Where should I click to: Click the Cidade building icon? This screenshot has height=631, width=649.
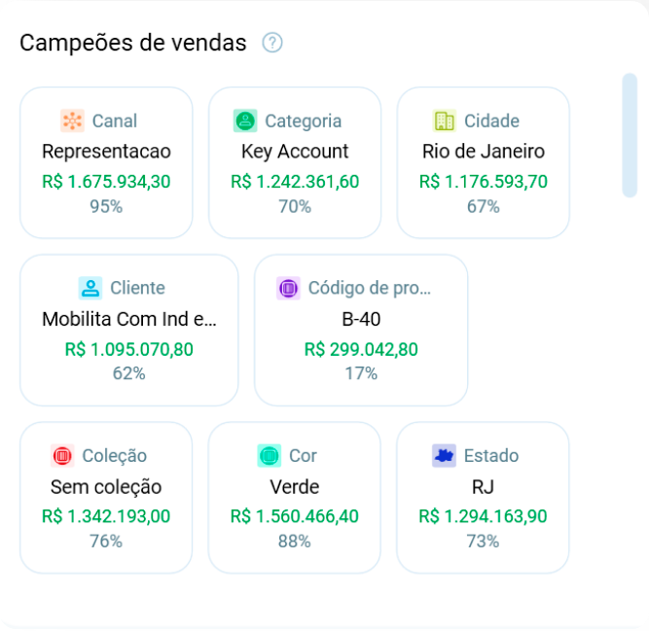click(444, 121)
